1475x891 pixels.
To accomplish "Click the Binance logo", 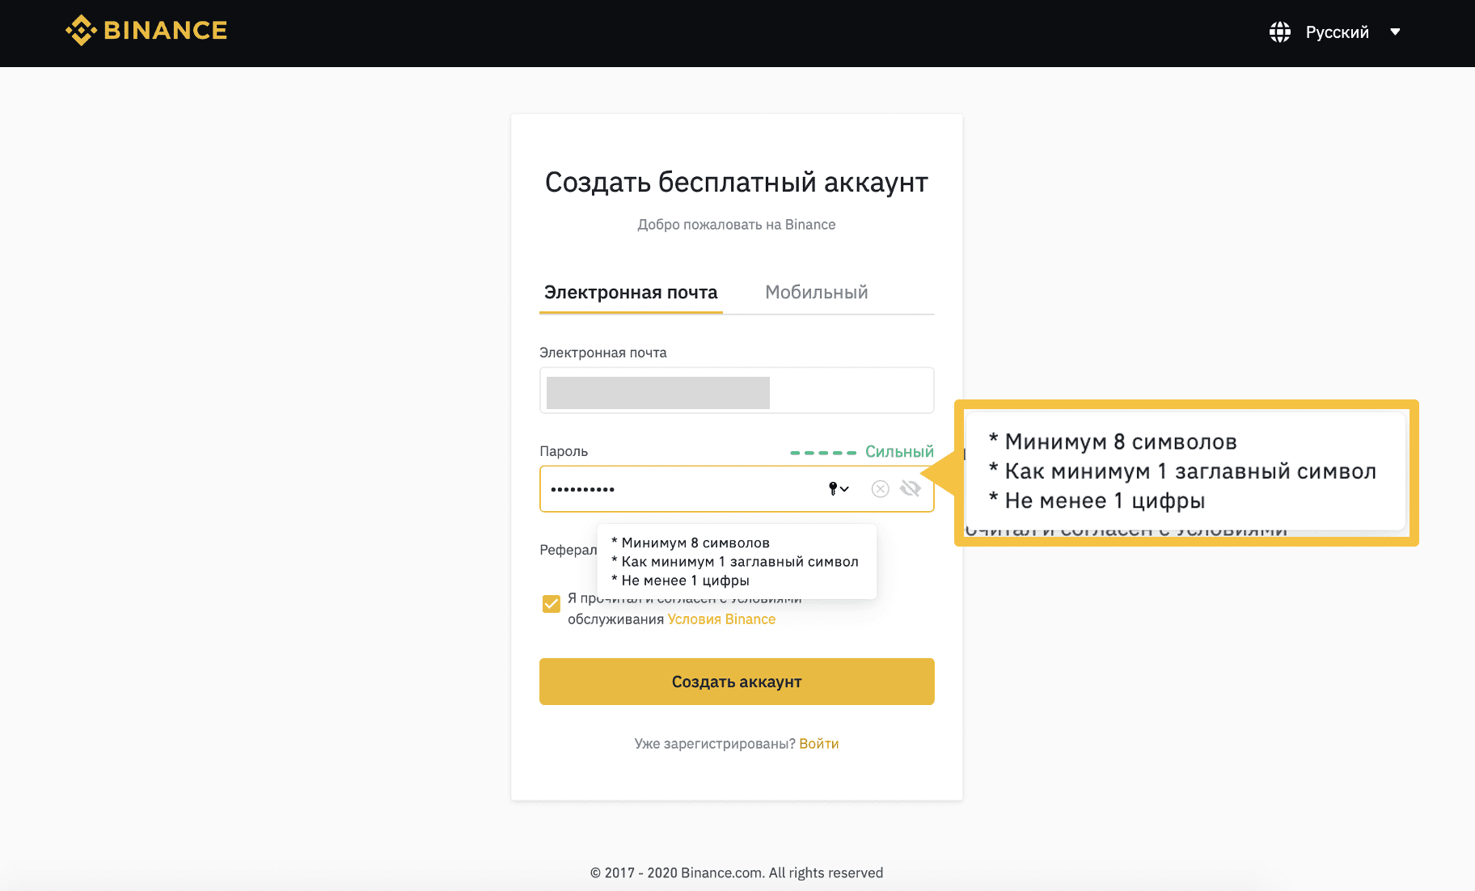I will pos(146,31).
